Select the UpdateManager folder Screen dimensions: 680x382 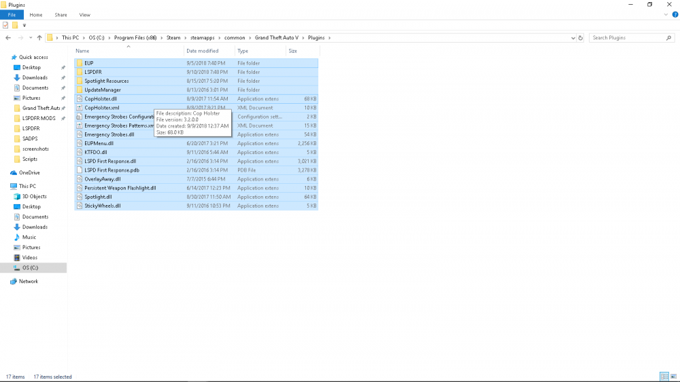point(196,90)
